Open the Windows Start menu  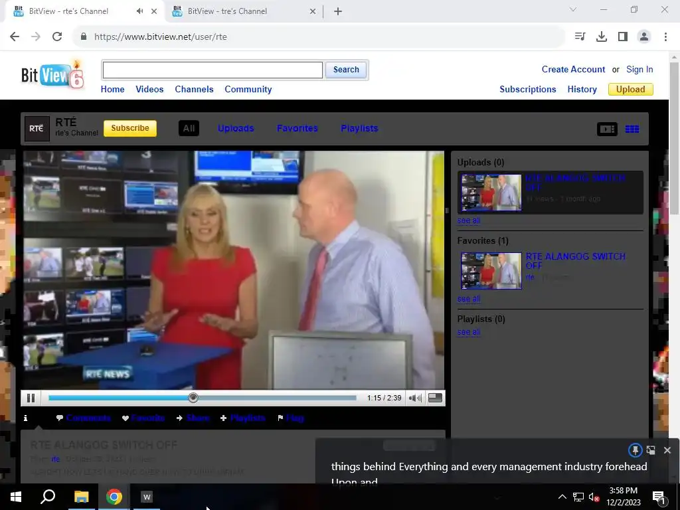pos(16,497)
